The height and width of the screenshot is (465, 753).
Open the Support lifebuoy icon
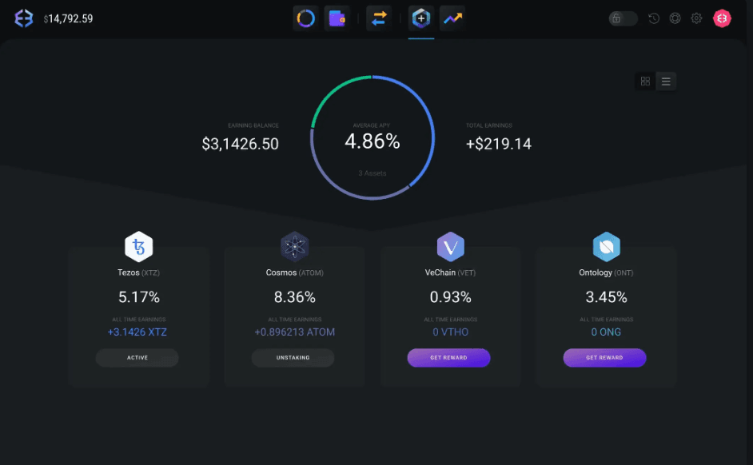click(x=675, y=18)
